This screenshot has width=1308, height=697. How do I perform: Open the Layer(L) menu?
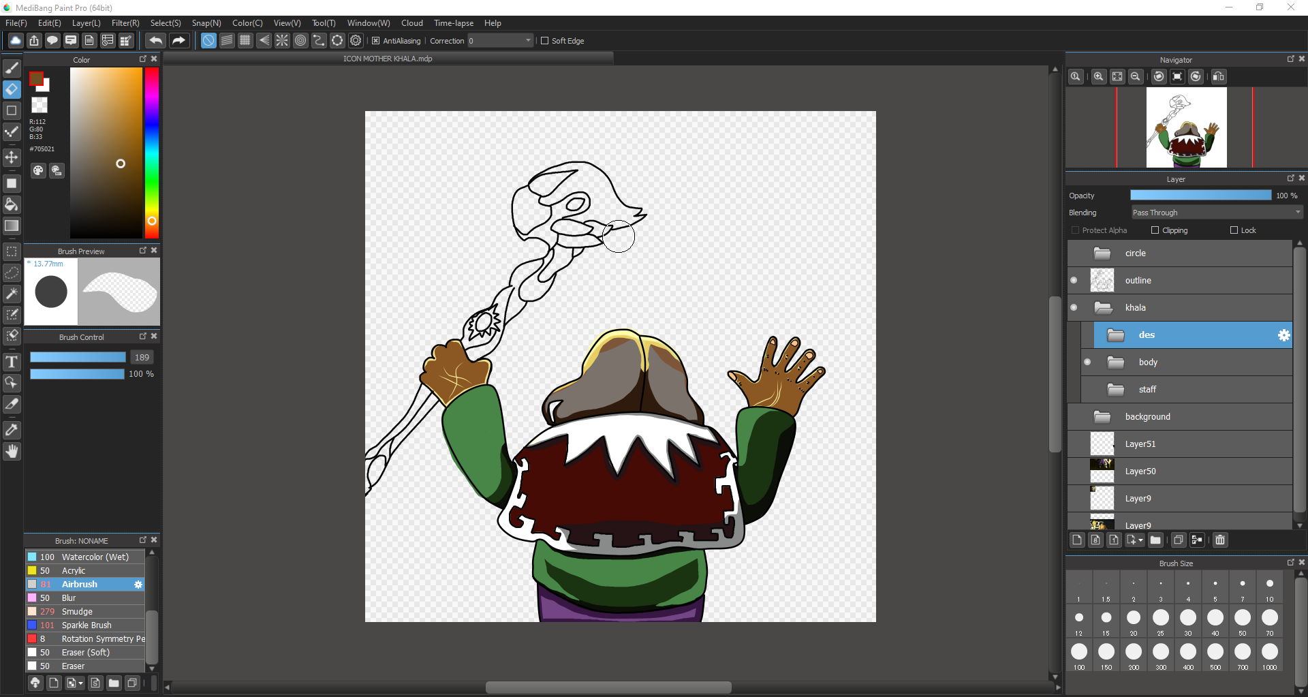point(86,23)
